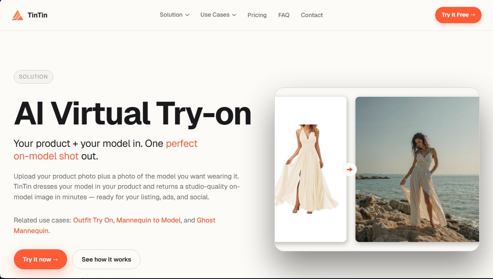Open the Contact navigation link

tap(312, 15)
